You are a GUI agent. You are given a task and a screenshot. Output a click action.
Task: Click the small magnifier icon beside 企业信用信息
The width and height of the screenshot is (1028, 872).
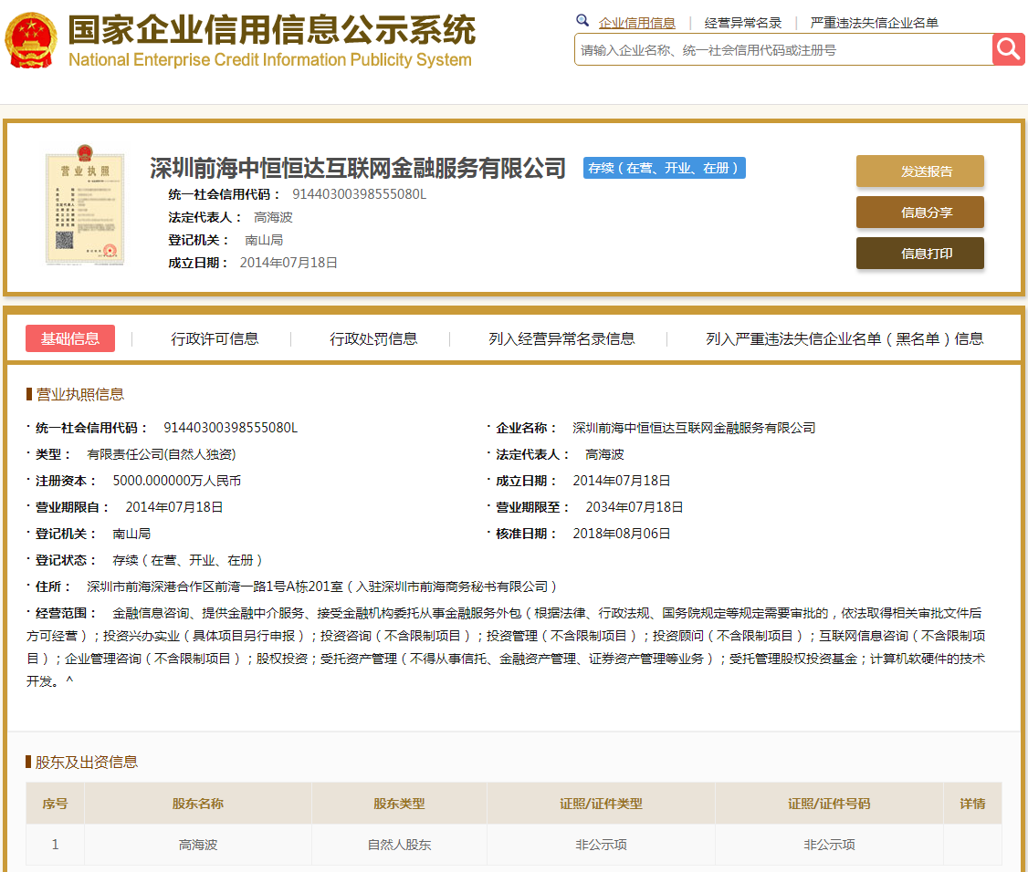point(582,21)
